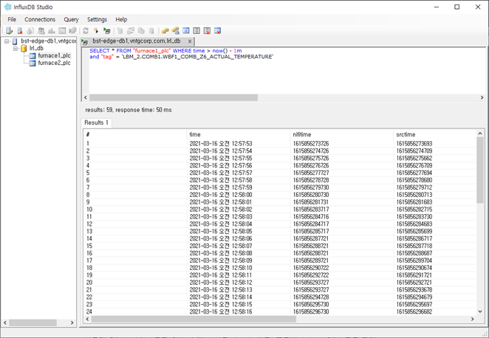Viewport: 489px width, 338px height.
Task: Click the table icon next to furnace2_plc
Action: point(32,63)
